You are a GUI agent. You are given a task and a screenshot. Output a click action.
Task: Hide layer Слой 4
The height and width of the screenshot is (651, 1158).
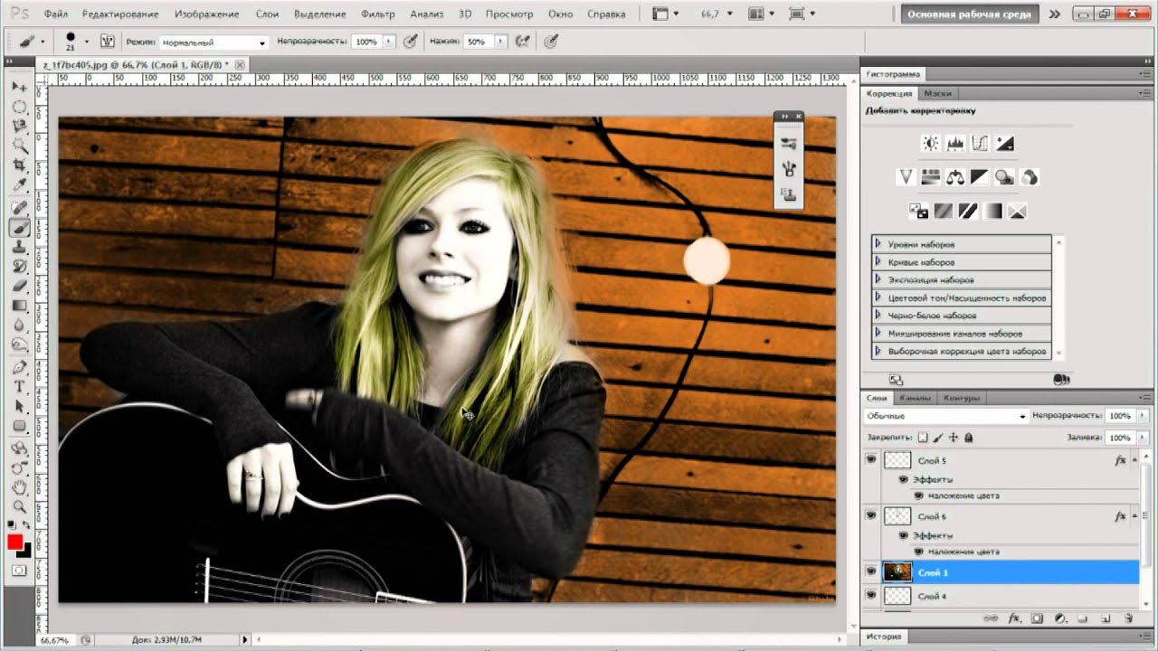871,596
